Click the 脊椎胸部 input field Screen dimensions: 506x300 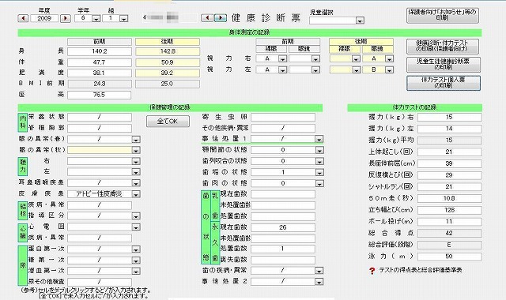click(x=100, y=128)
